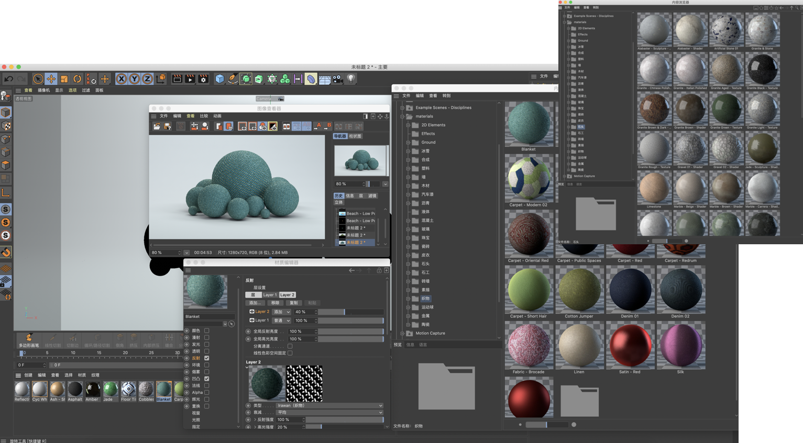This screenshot has height=443, width=803.
Task: Open 转到 menu in front content browser
Action: pyautogui.click(x=446, y=96)
